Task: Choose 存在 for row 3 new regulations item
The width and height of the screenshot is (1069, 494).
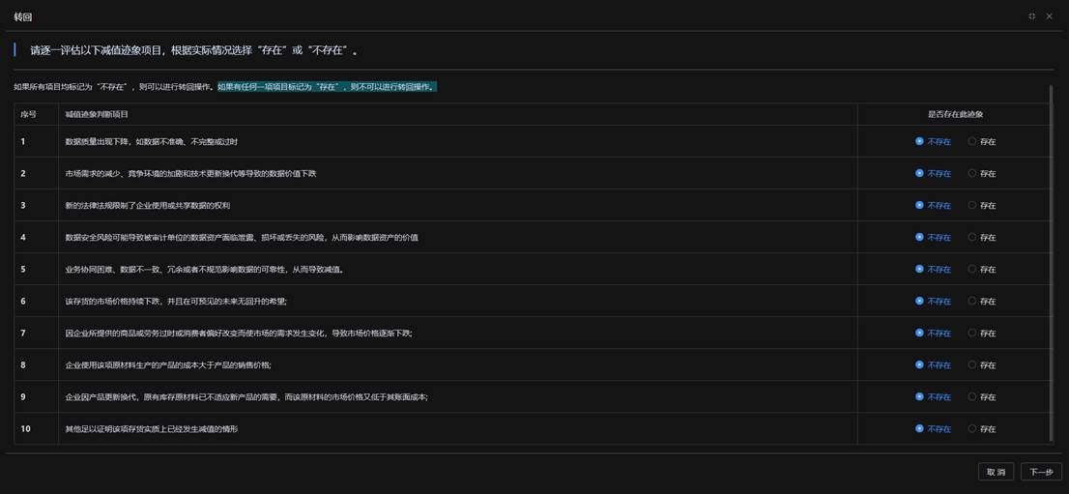Action: 972,205
